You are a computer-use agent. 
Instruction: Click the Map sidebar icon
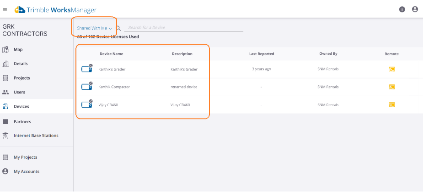click(5, 49)
